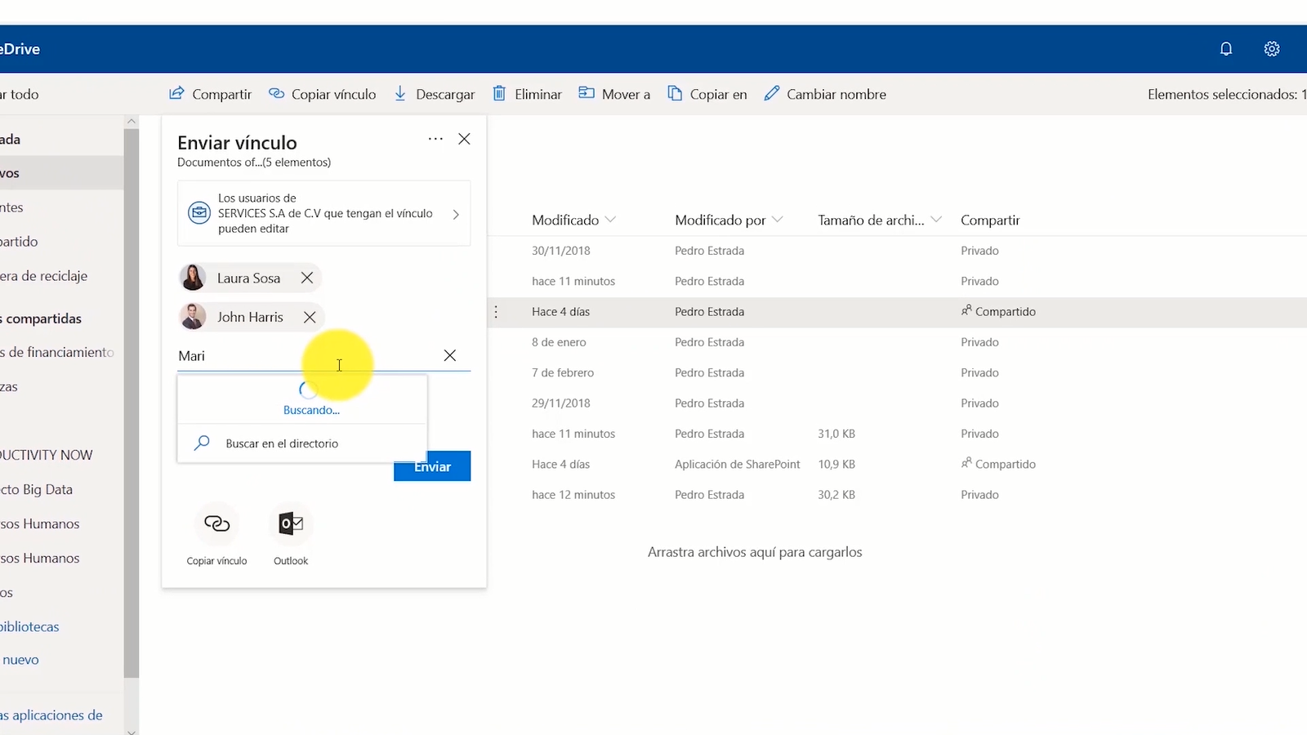Viewport: 1307px width, 735px height.
Task: Click the Outlook icon
Action: (x=291, y=524)
